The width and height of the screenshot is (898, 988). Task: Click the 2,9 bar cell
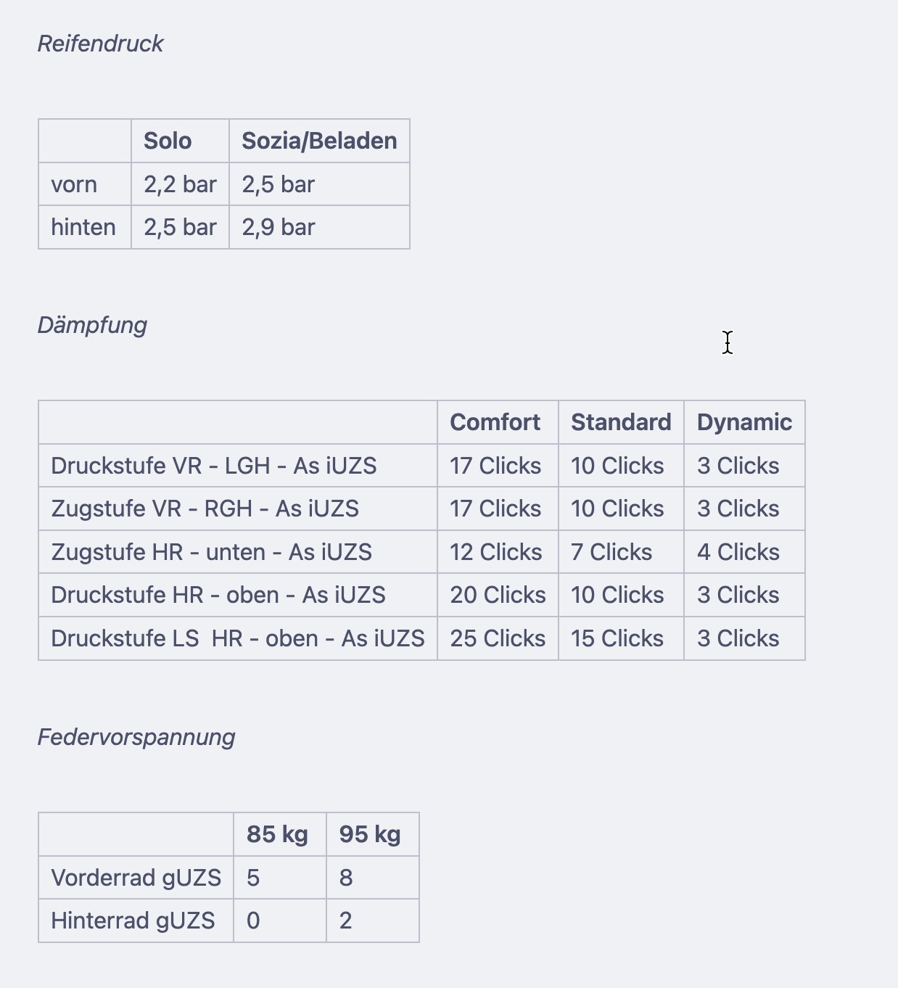(279, 227)
